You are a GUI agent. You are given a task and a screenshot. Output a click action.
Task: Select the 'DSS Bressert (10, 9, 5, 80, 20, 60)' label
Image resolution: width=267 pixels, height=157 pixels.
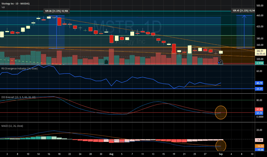pos(18,97)
